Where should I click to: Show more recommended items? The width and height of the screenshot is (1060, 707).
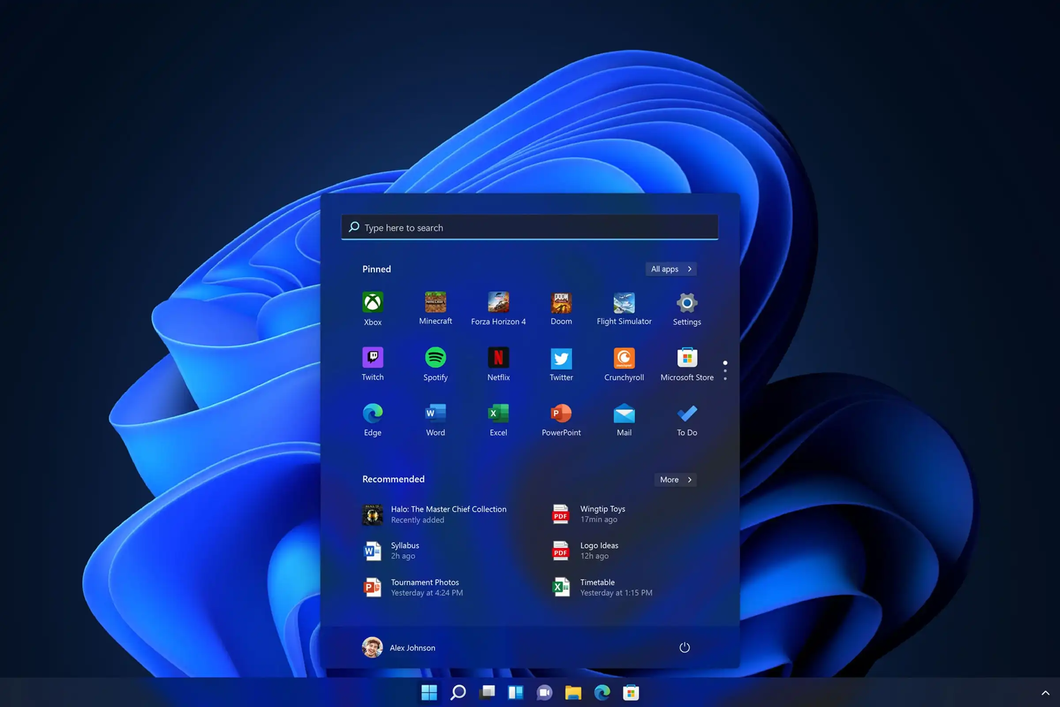click(675, 479)
